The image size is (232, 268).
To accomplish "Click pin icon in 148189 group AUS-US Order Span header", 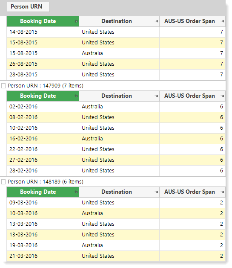I will (x=222, y=192).
